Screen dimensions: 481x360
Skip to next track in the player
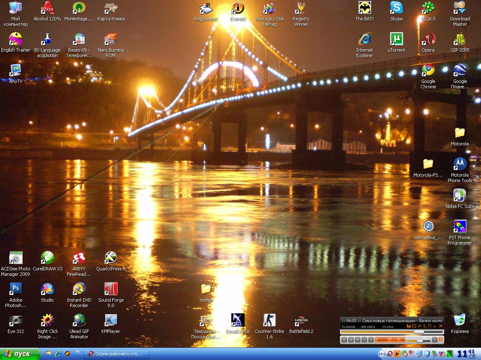coord(371,340)
